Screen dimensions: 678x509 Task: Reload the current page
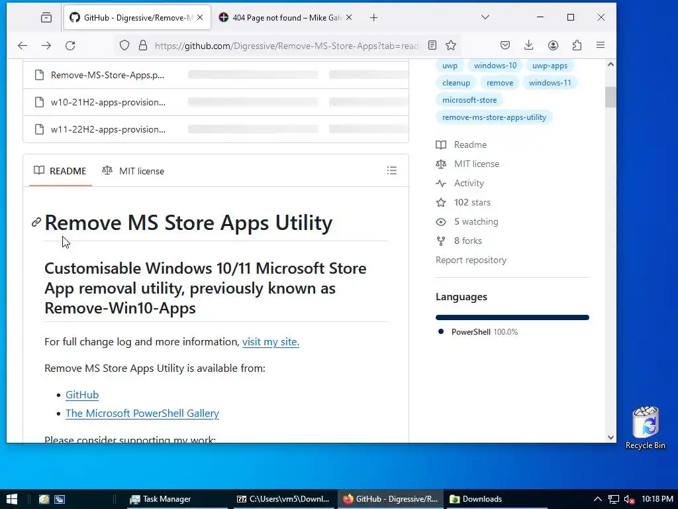pos(70,46)
